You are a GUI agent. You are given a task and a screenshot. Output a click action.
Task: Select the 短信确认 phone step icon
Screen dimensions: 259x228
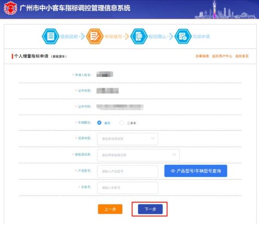point(139,36)
